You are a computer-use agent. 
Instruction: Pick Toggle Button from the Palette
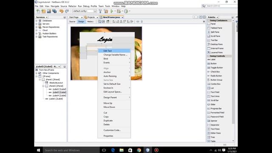(215, 68)
